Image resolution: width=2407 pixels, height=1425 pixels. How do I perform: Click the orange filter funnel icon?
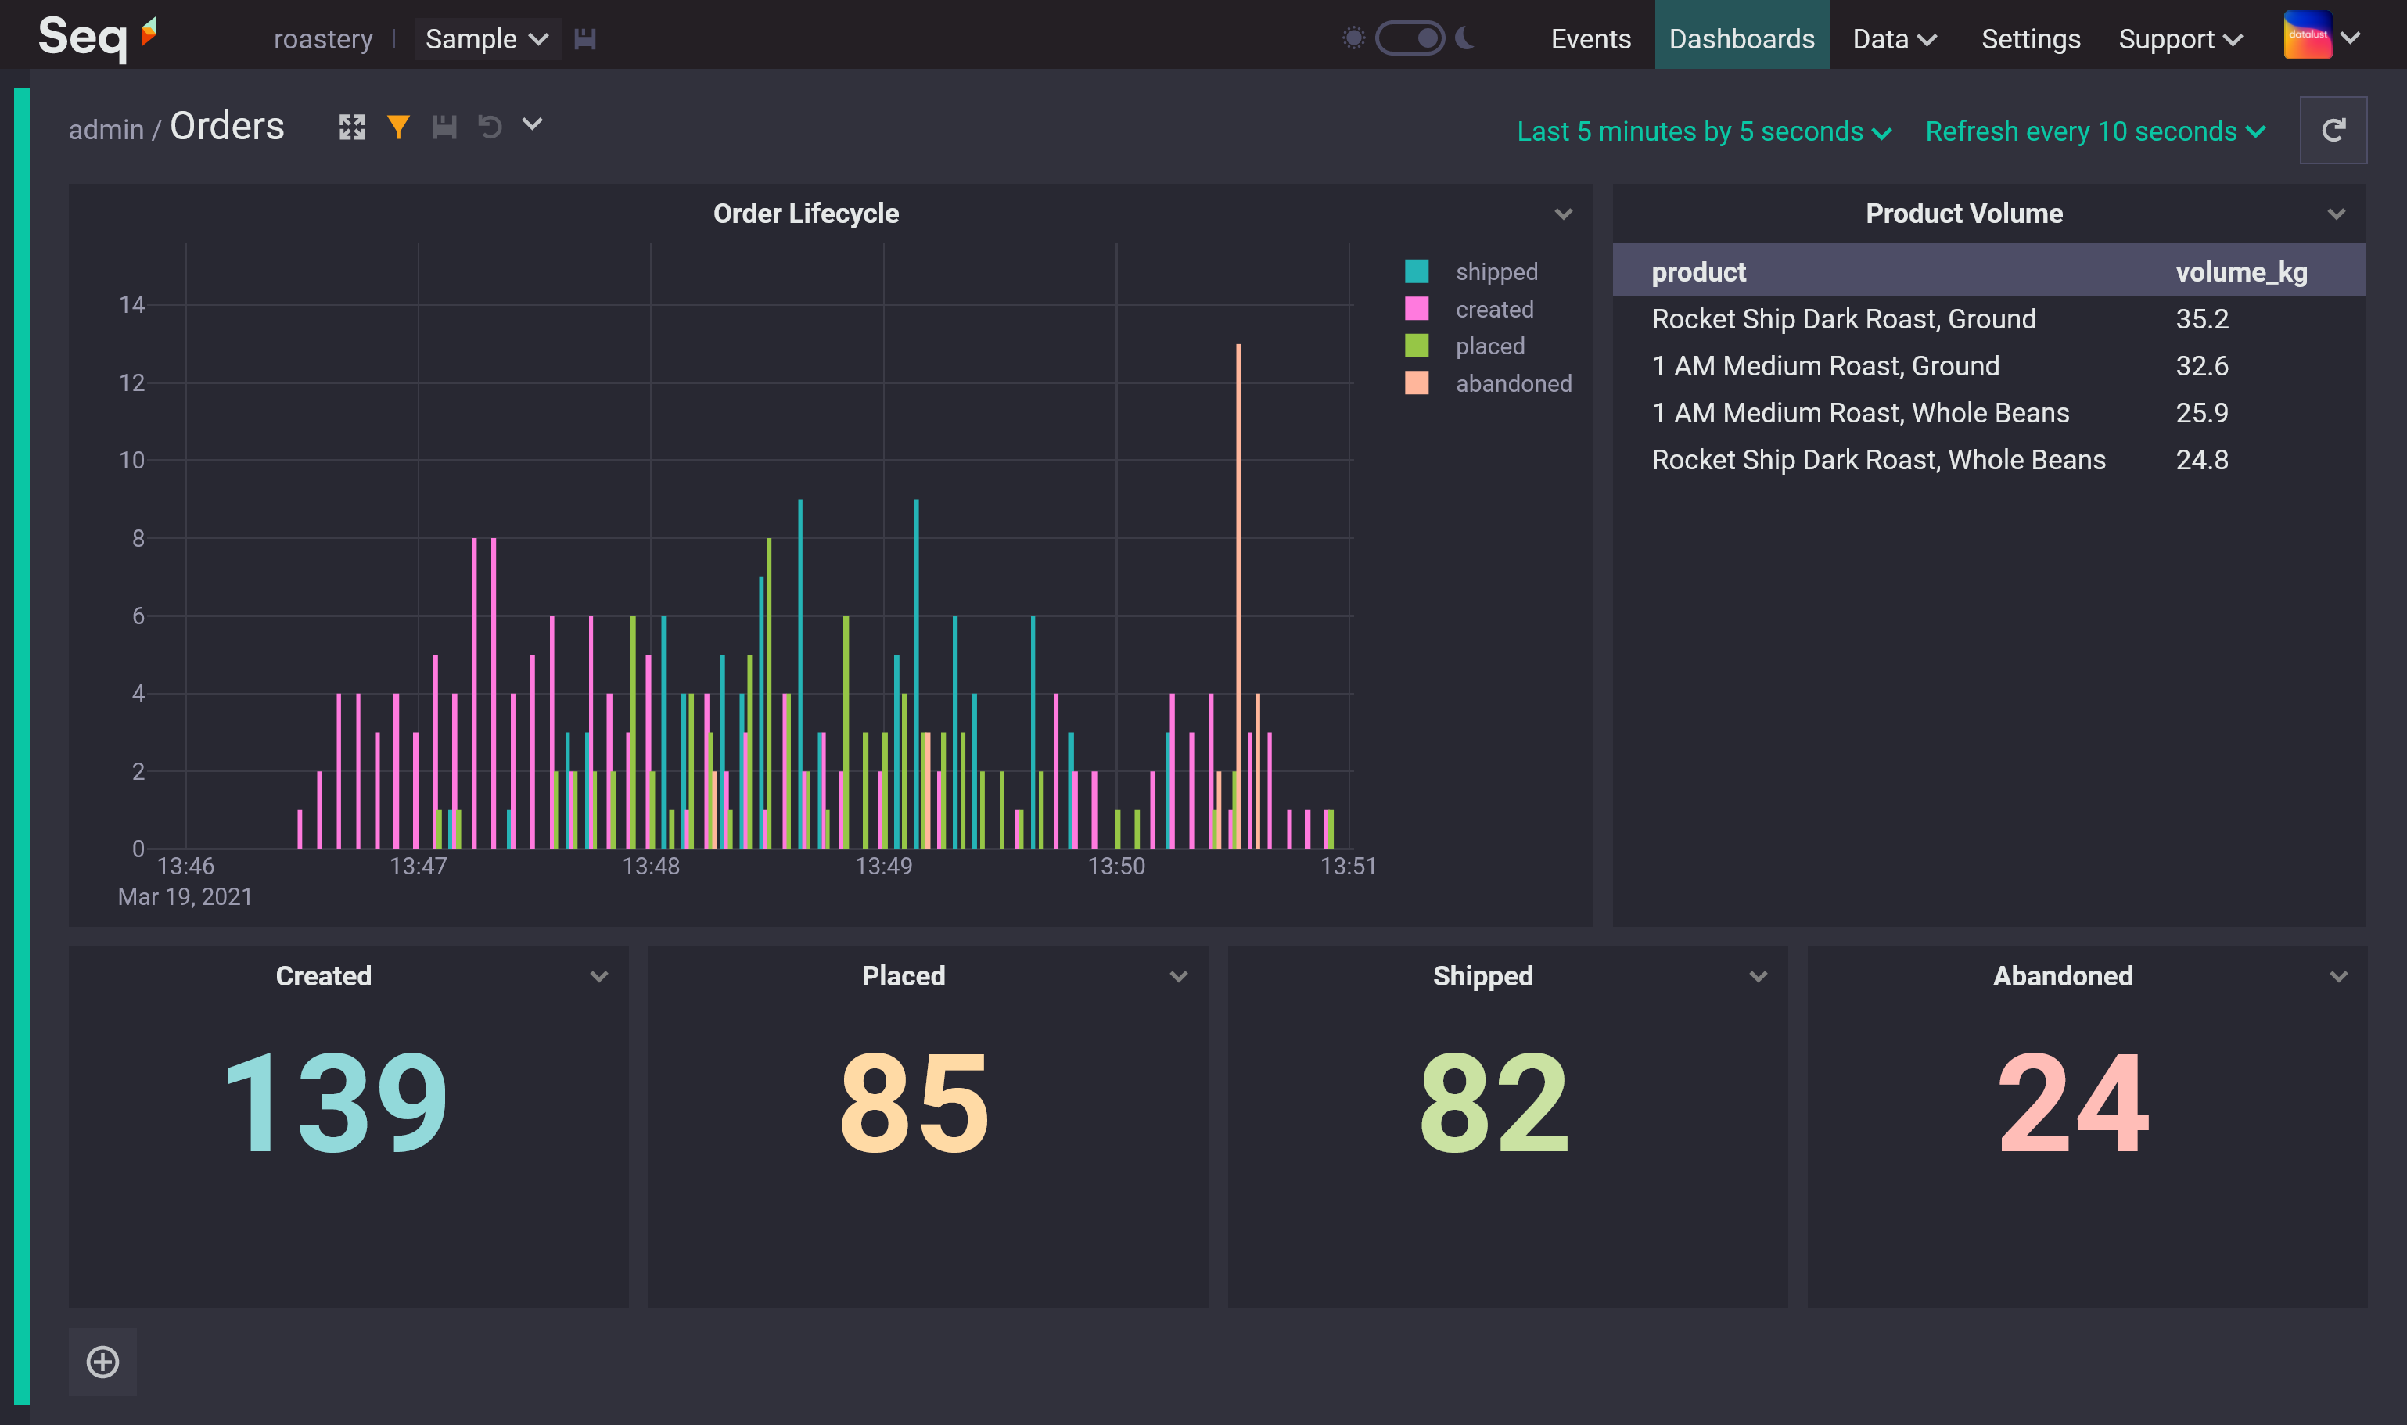pyautogui.click(x=397, y=127)
